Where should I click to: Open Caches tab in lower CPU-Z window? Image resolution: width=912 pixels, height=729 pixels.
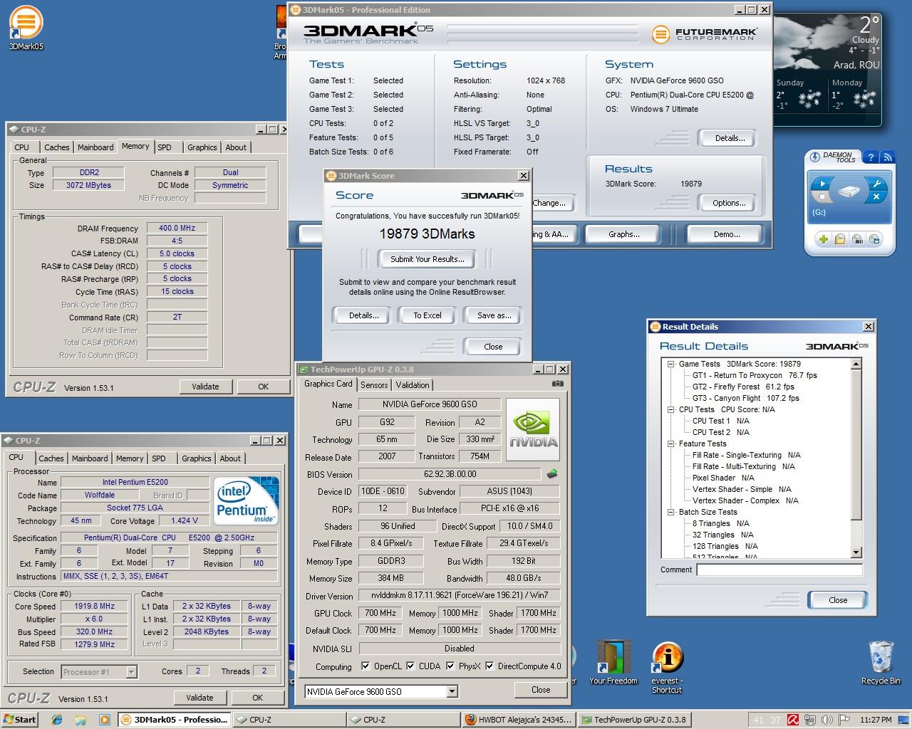pos(51,458)
